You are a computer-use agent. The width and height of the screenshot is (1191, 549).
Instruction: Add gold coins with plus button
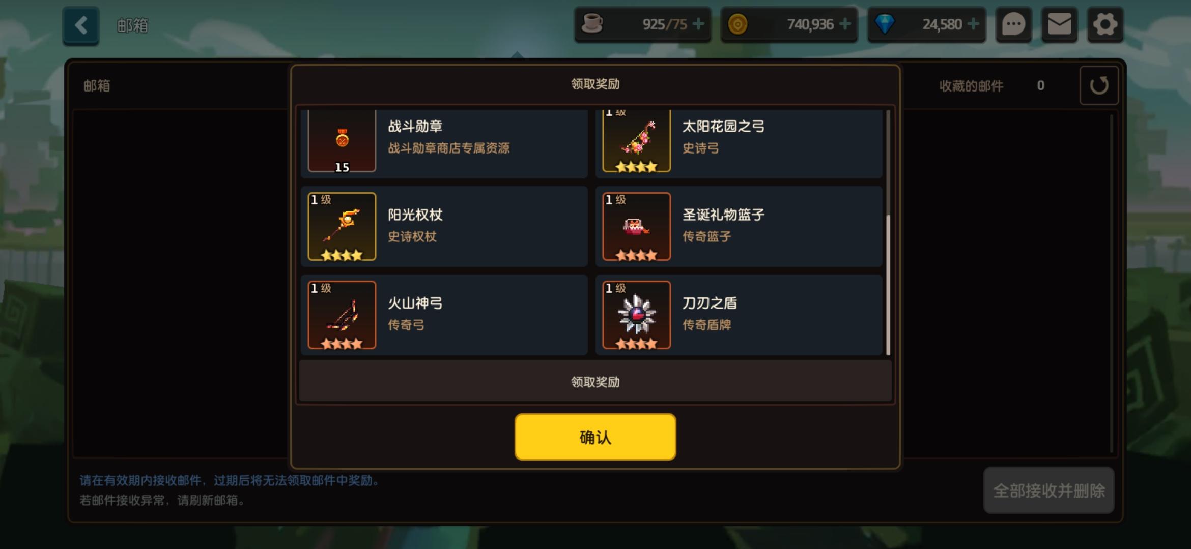(845, 24)
